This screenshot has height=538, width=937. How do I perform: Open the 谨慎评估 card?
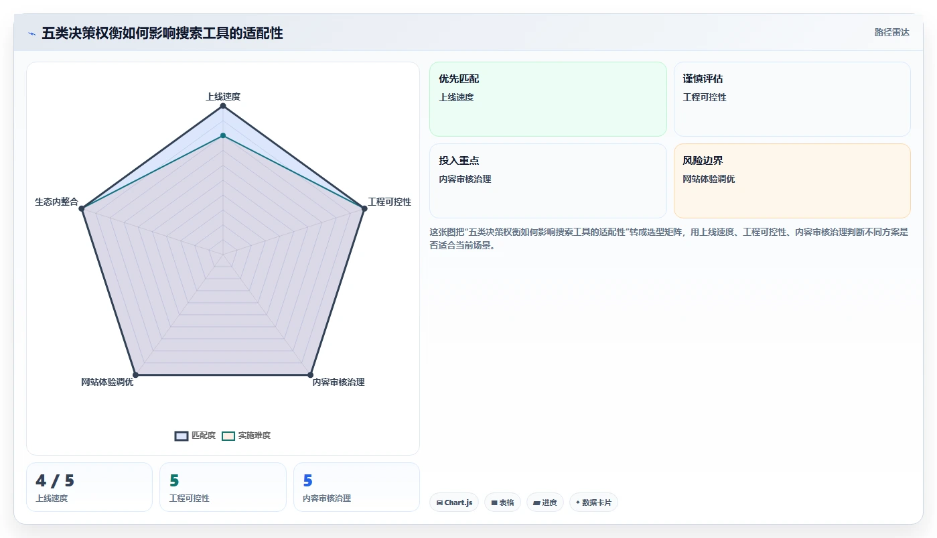point(792,99)
